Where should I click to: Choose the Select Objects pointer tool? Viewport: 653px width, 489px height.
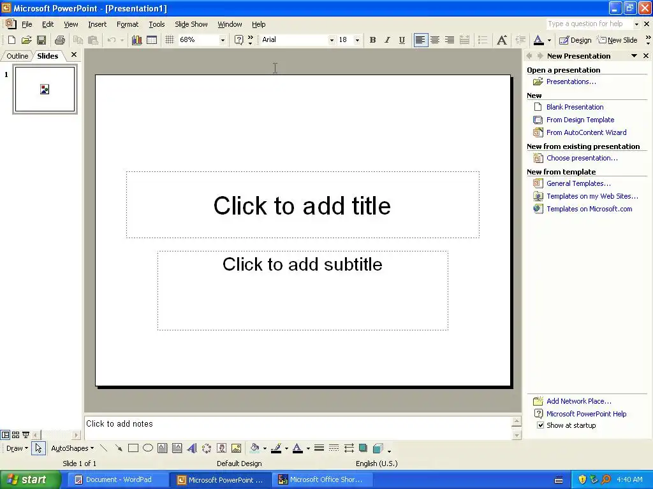(38, 448)
